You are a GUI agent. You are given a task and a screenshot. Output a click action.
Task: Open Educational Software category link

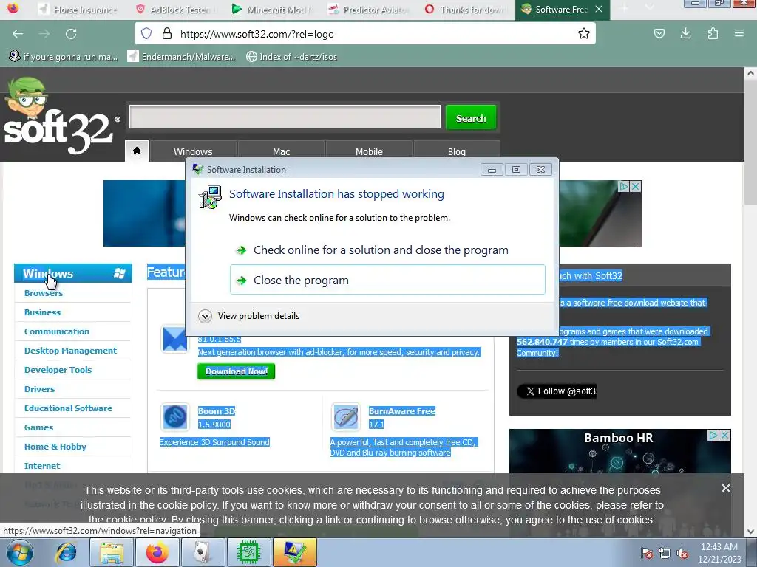pos(68,408)
